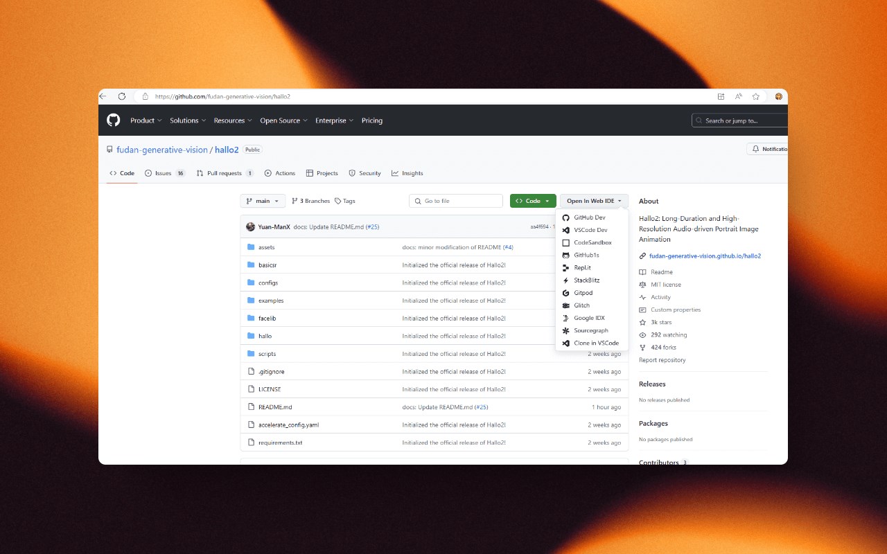887x554 pixels.
Task: Open the main branch selector
Action: [x=263, y=201]
